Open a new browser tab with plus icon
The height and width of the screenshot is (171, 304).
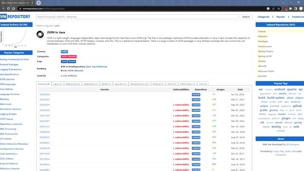coord(38,3)
